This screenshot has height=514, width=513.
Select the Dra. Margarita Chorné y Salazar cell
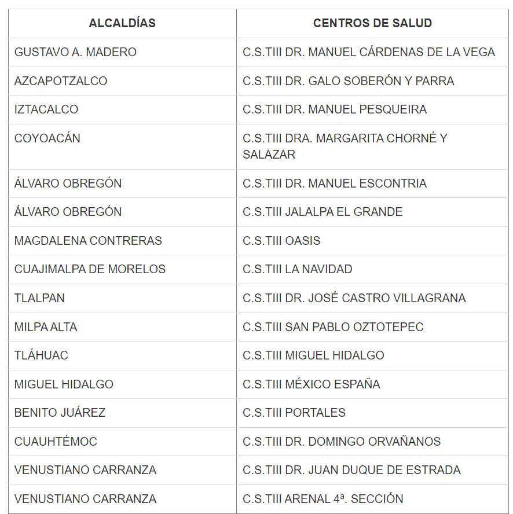pos(345,146)
